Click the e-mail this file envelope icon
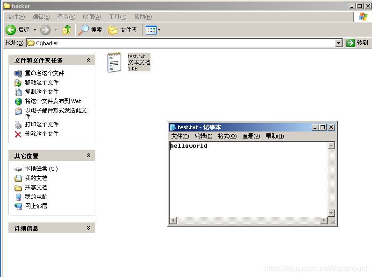 click(x=18, y=111)
